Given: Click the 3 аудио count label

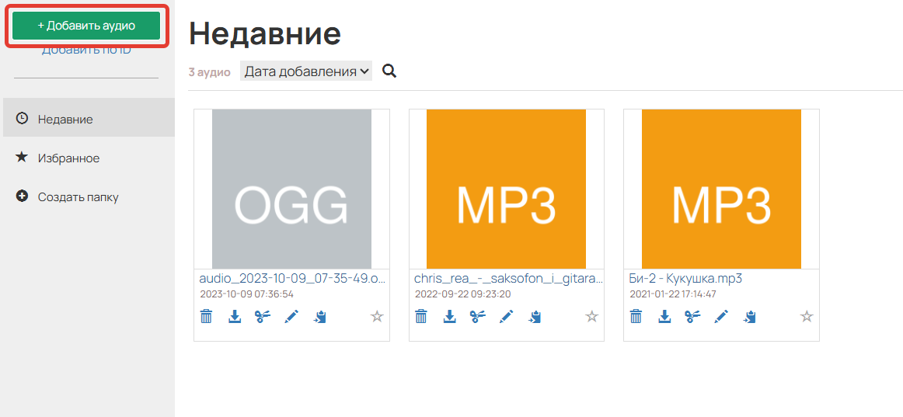Looking at the screenshot, I should [210, 72].
